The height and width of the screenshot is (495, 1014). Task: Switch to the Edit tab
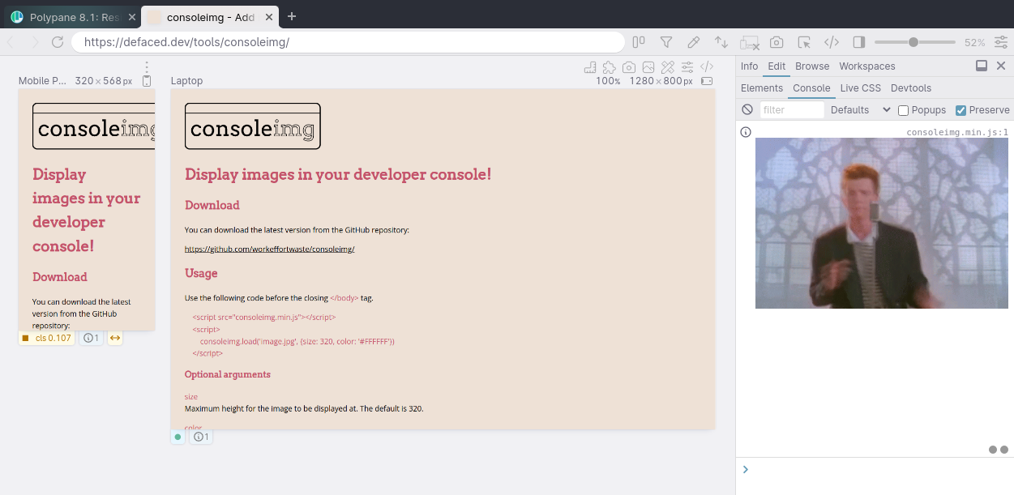(777, 66)
